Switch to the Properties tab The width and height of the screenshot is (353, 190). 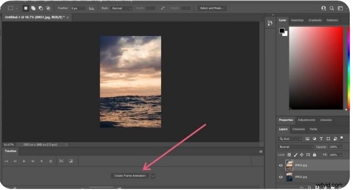286,120
